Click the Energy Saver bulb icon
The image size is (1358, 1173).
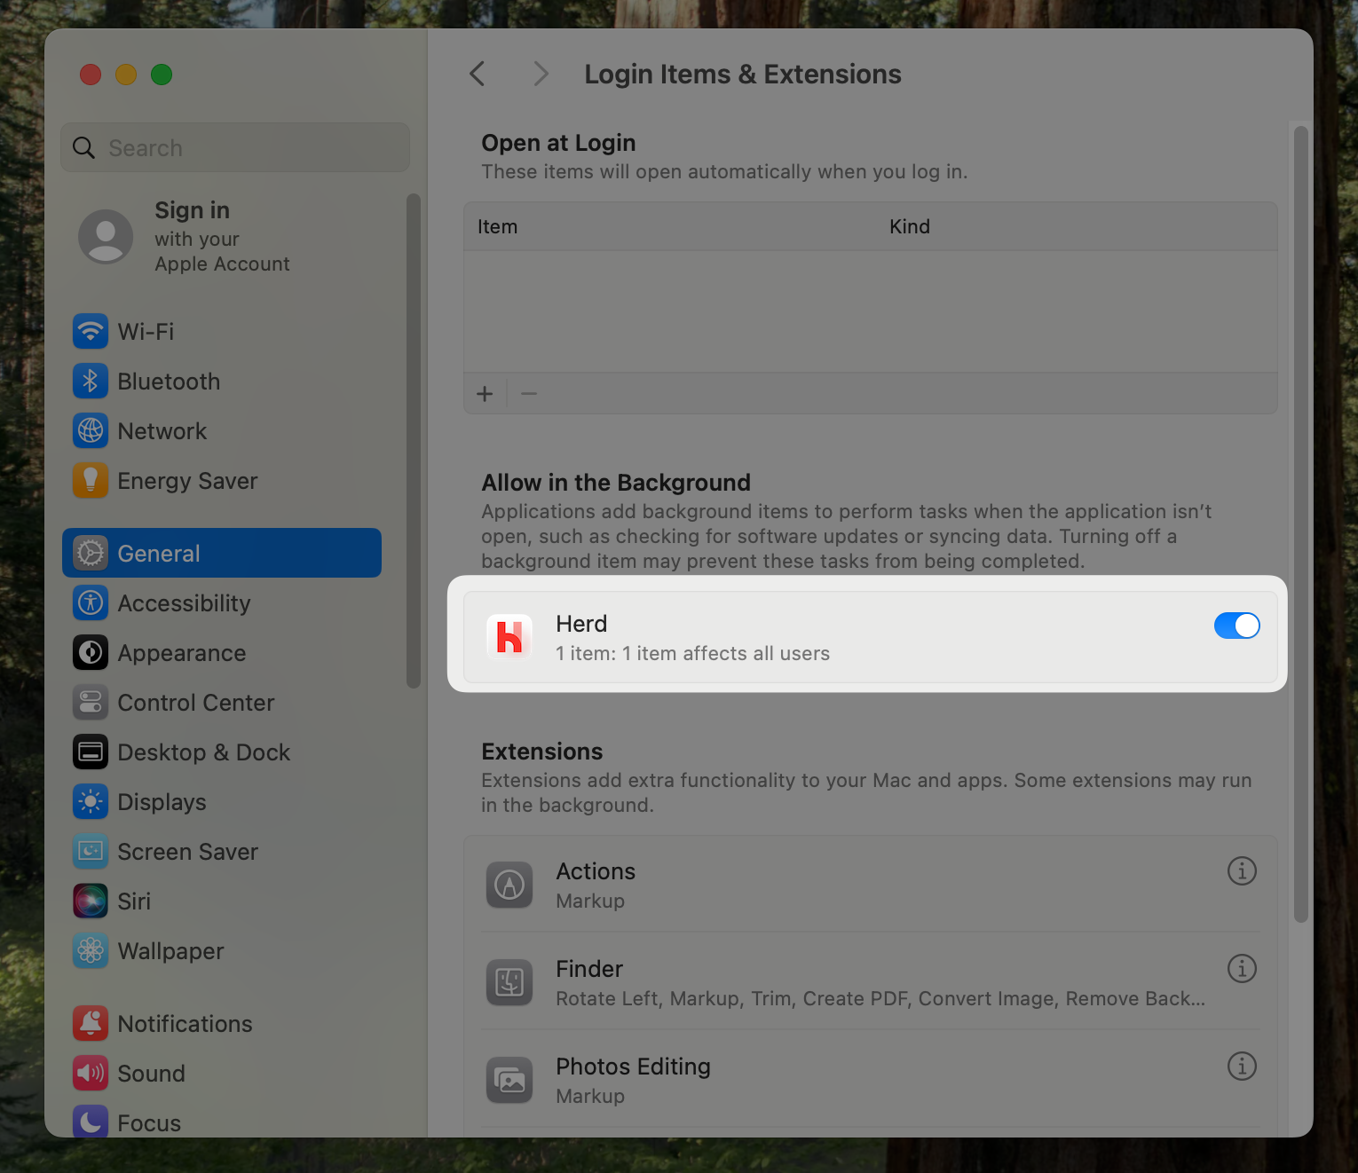[x=91, y=481]
